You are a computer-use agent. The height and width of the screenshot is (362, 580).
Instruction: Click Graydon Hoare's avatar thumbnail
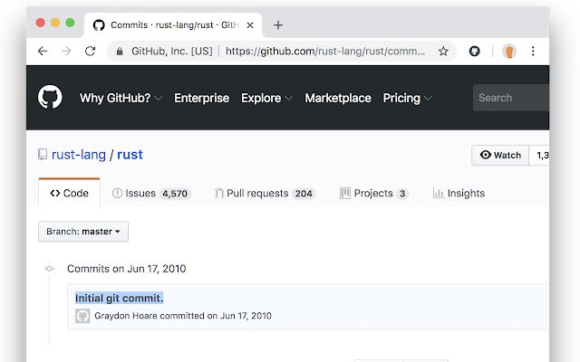82,316
